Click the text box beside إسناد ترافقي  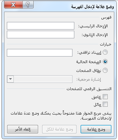(40, 53)
